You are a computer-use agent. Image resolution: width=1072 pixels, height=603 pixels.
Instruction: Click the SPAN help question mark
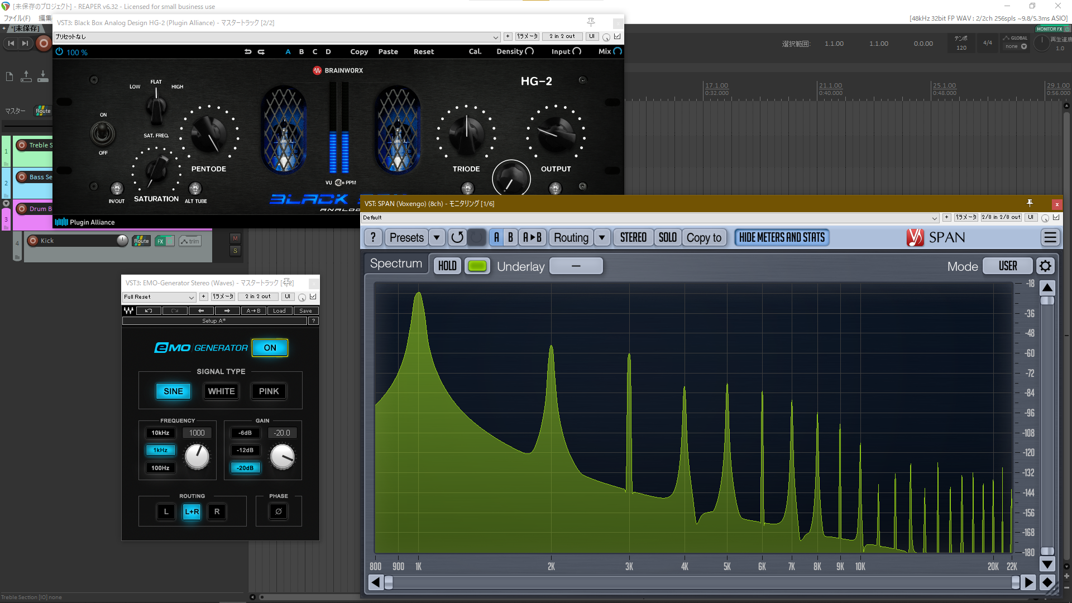373,238
